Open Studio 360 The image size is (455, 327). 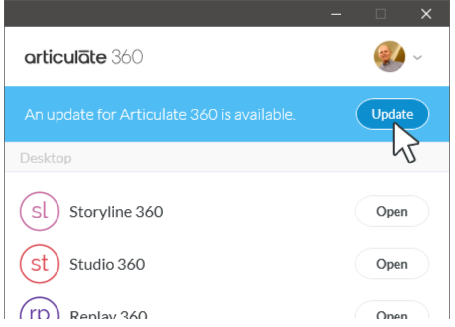(392, 264)
